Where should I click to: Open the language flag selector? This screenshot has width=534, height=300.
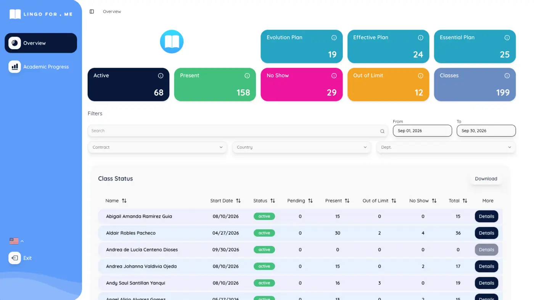click(16, 241)
